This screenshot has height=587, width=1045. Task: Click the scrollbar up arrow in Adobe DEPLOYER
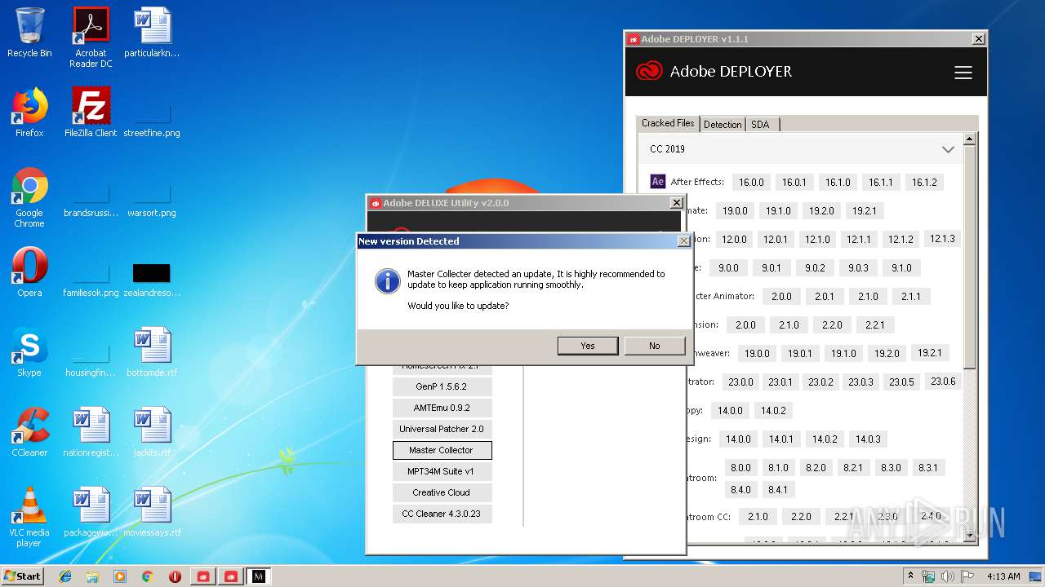click(970, 139)
